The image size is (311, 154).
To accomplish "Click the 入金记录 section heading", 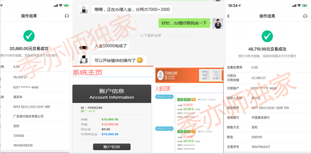I will (162, 88).
